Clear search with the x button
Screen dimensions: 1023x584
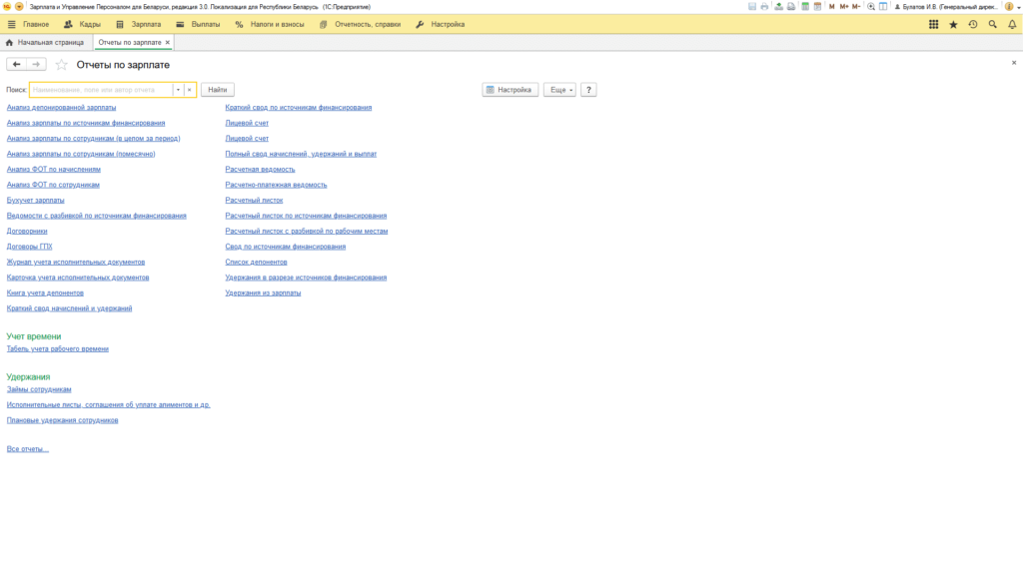point(189,90)
